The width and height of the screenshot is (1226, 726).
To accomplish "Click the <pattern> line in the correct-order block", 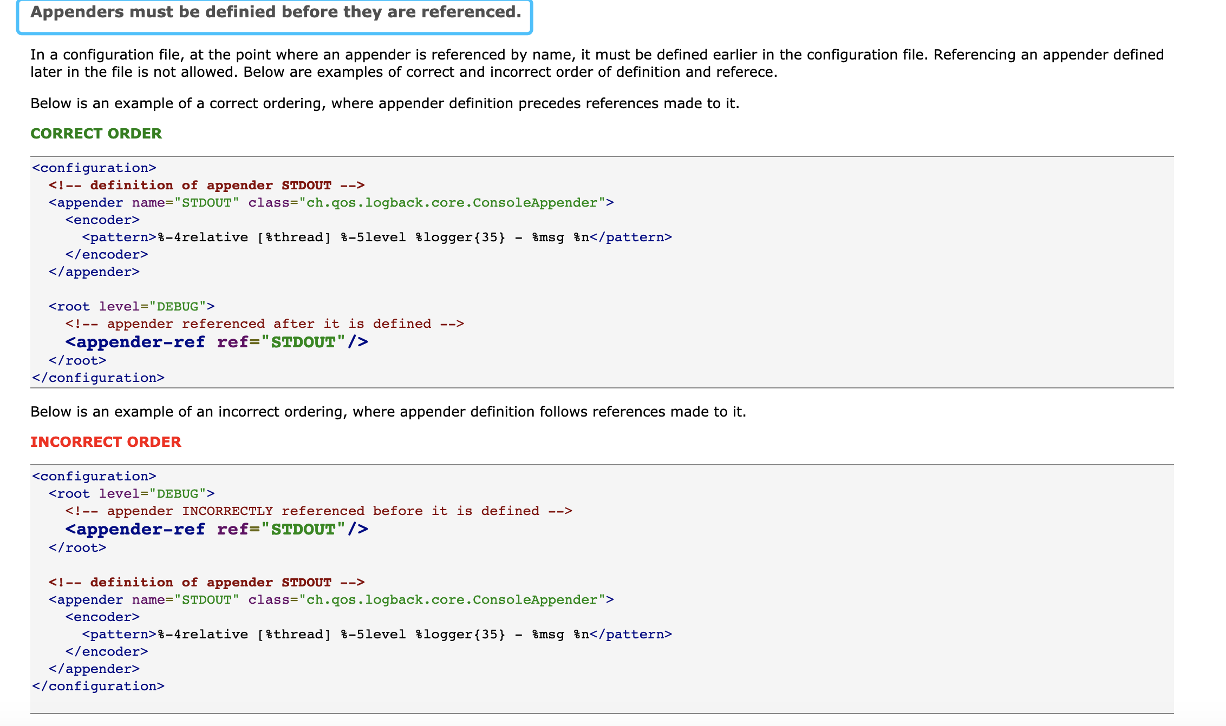I will [x=377, y=237].
